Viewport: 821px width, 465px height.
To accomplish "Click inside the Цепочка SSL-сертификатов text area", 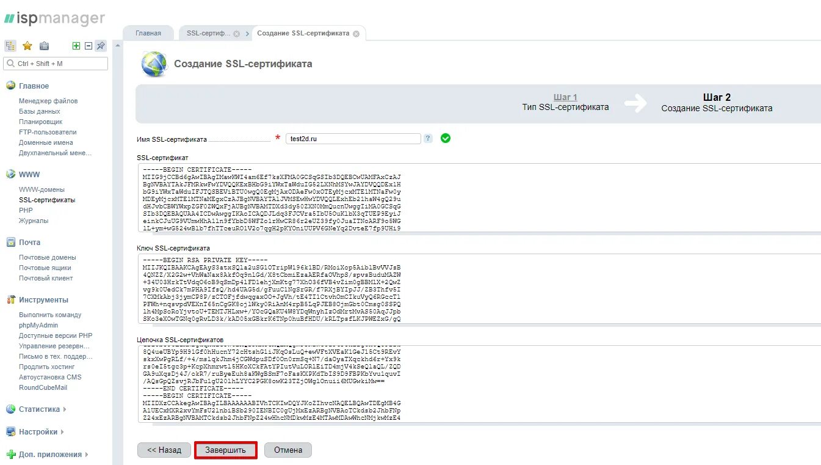I will (479, 384).
